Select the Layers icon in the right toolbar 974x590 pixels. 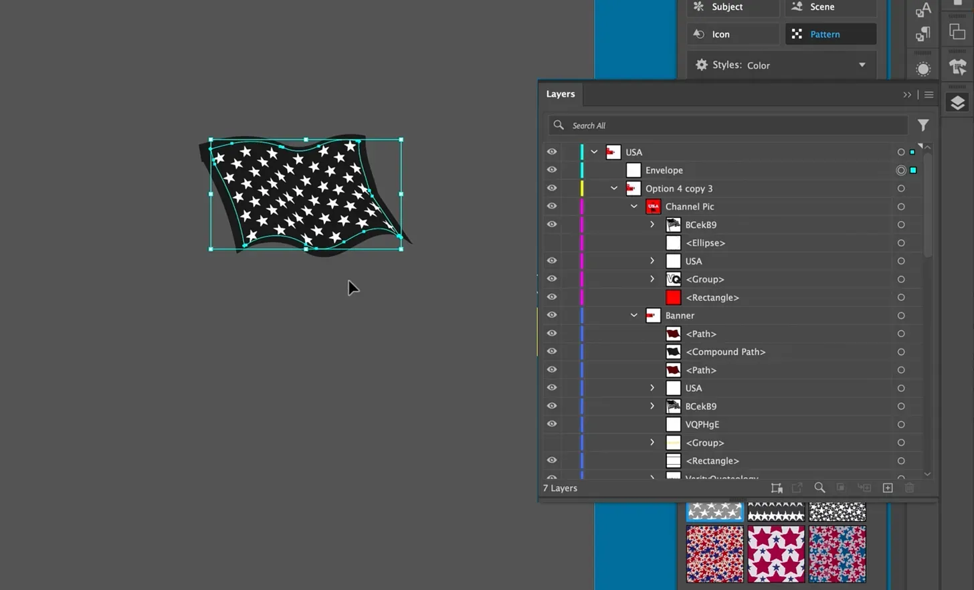[x=957, y=102]
